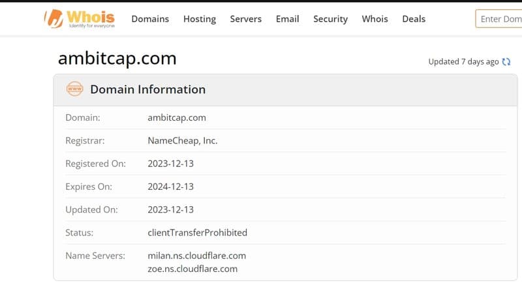Click the Domain Information panel title
Image resolution: width=522 pixels, height=287 pixels.
148,89
